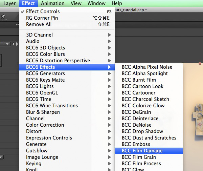Select BCC Dust and Scratches effect

coord(149,138)
